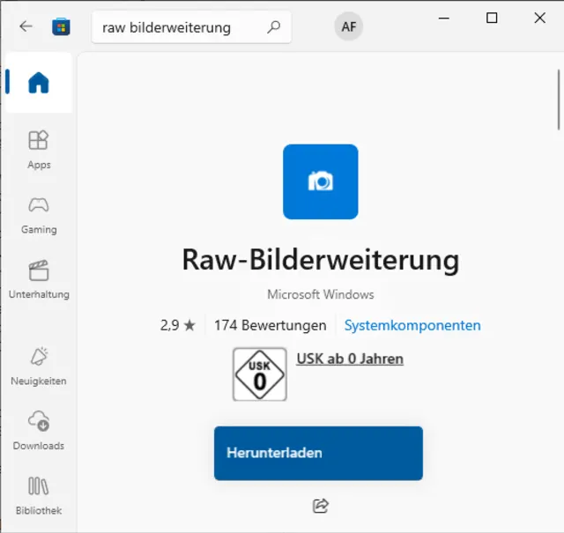Click the USK 0 rating badge

[x=260, y=374]
